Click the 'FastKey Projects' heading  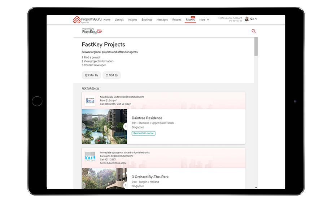coord(103,44)
